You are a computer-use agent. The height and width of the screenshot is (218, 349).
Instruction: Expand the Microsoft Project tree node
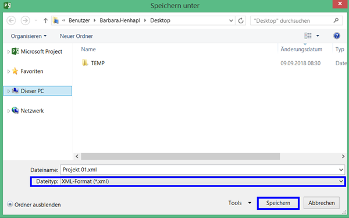click(9, 52)
